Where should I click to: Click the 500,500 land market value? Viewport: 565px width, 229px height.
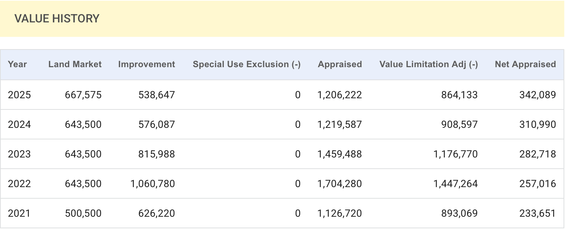coord(83,213)
